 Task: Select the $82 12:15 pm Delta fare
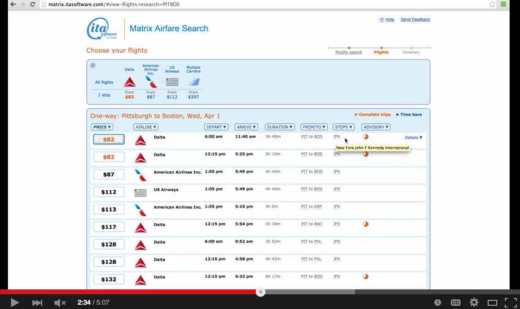point(109,157)
